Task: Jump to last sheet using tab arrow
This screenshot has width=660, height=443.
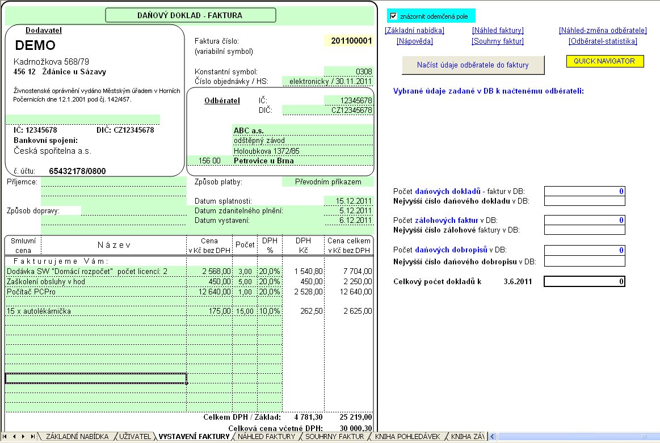Action: tap(32, 437)
